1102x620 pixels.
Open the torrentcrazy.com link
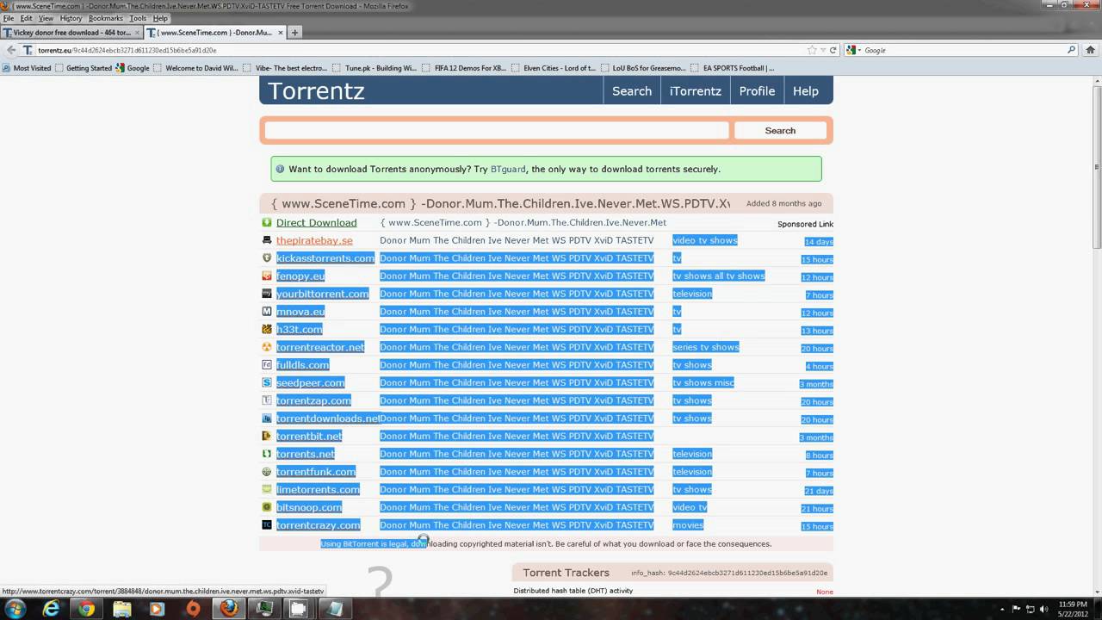click(319, 524)
